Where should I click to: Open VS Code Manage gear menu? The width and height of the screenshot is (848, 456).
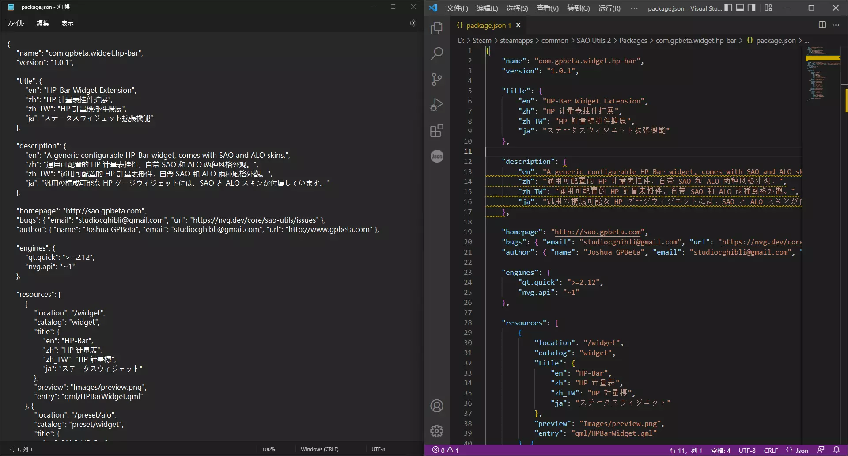pyautogui.click(x=436, y=431)
